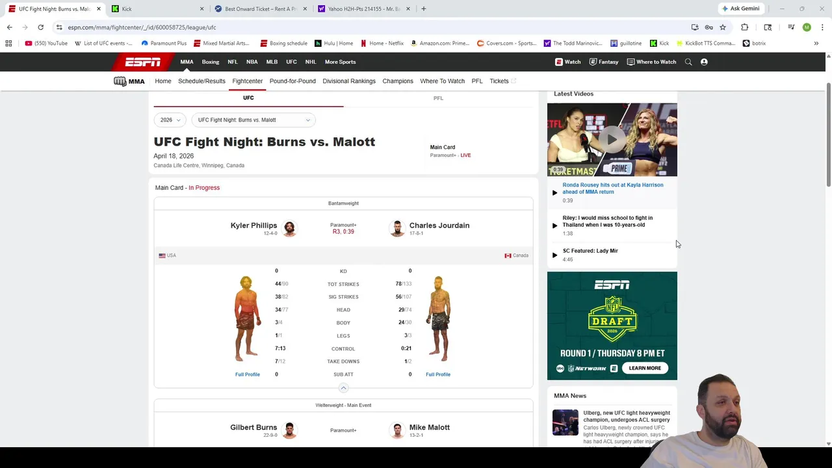Select NFL in ESPN top nav
Image resolution: width=832 pixels, height=468 pixels.
(233, 62)
